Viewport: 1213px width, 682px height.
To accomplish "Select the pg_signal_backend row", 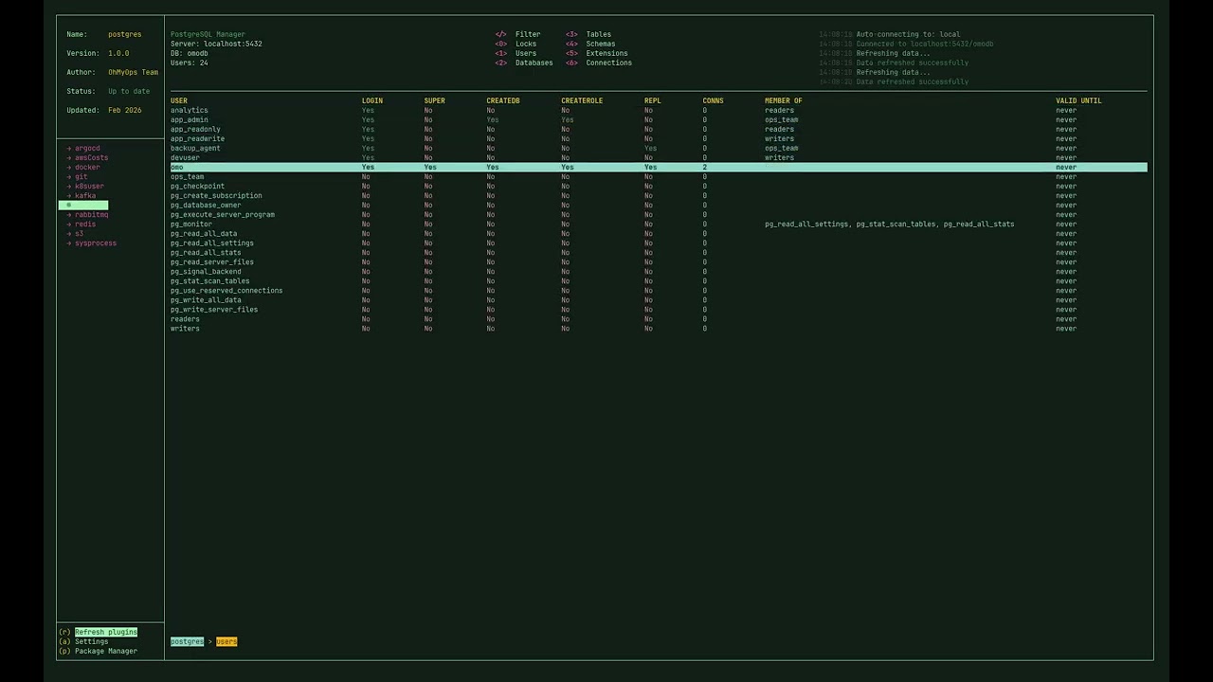I will pyautogui.click(x=659, y=272).
